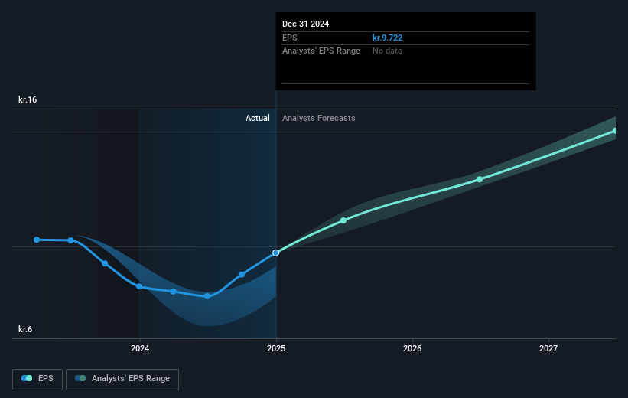Toggle the EPS legend series

pos(37,379)
